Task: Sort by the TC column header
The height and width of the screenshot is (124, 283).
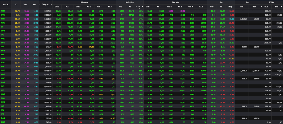Action: click(16, 4)
